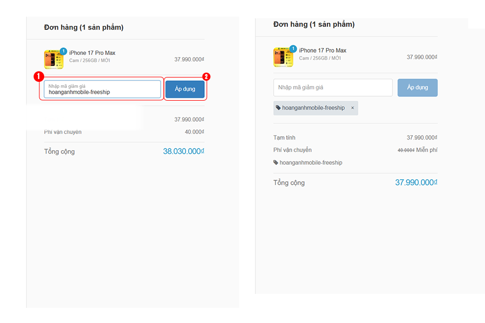Click the empty "Nhập mã giảm giá" input
Image resolution: width=485 pixels, height=323 pixels.
point(332,87)
